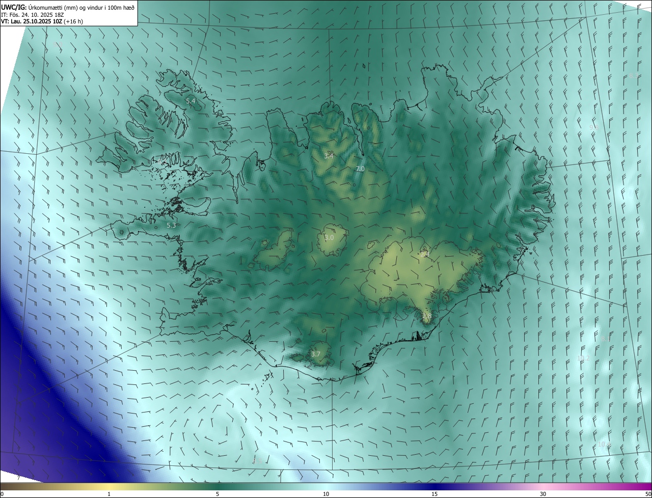
Task: Click the 15 tick label on the color scale
Action: (434, 494)
